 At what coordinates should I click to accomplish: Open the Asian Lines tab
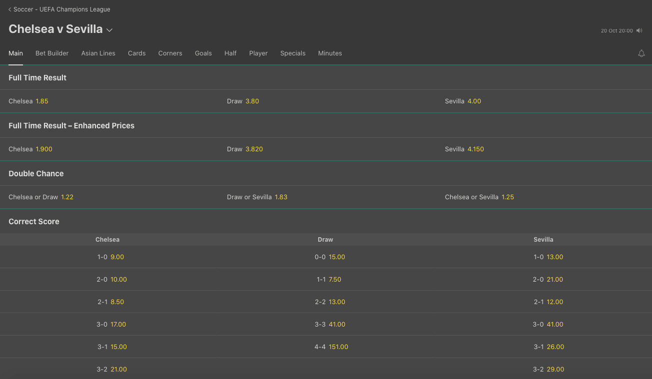click(x=98, y=53)
